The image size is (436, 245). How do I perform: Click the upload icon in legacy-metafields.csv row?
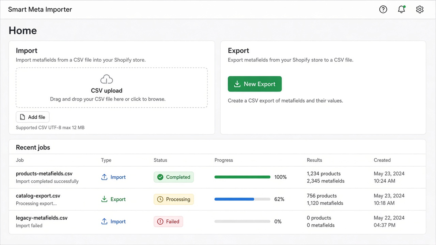coord(104,221)
